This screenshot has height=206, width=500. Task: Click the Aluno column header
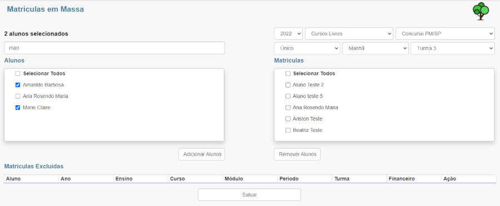(x=31, y=179)
